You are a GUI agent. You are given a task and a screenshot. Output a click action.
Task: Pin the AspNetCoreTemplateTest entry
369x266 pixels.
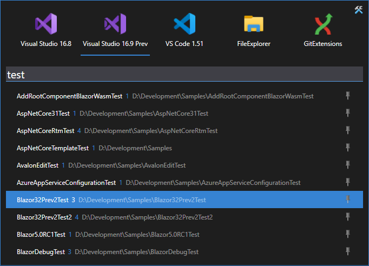[x=347, y=148]
